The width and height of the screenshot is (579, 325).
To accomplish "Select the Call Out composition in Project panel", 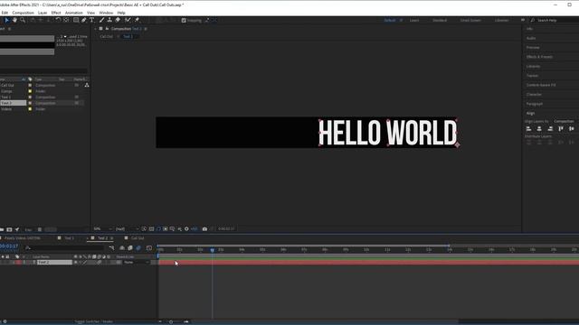I will [7, 85].
